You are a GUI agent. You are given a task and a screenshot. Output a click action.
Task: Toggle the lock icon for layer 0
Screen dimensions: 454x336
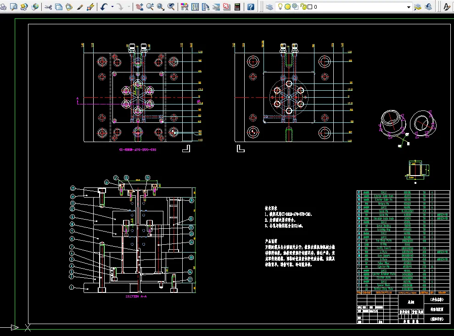(303, 7)
